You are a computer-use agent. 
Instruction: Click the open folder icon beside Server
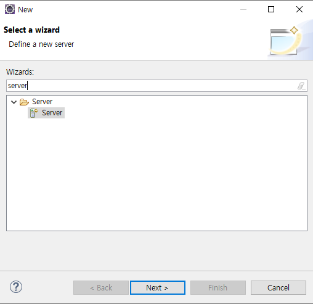tap(24, 102)
